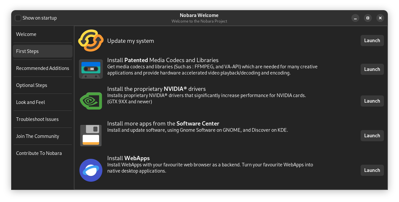Minimize the Nobara Welcome window
The width and height of the screenshot is (399, 202).
(355, 18)
